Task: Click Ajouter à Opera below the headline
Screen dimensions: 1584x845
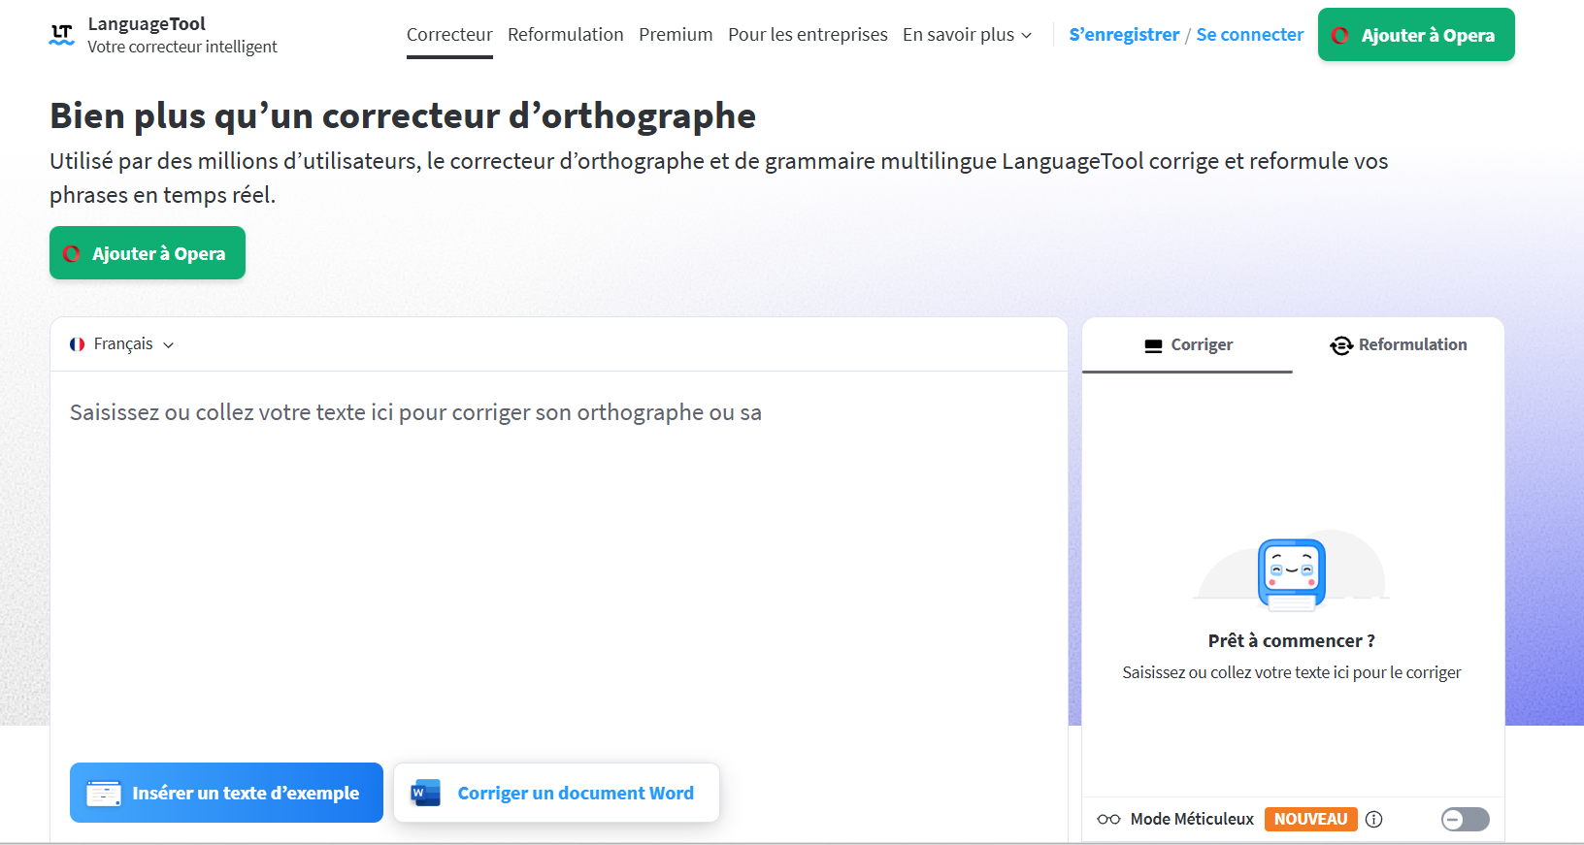Action: pyautogui.click(x=148, y=253)
